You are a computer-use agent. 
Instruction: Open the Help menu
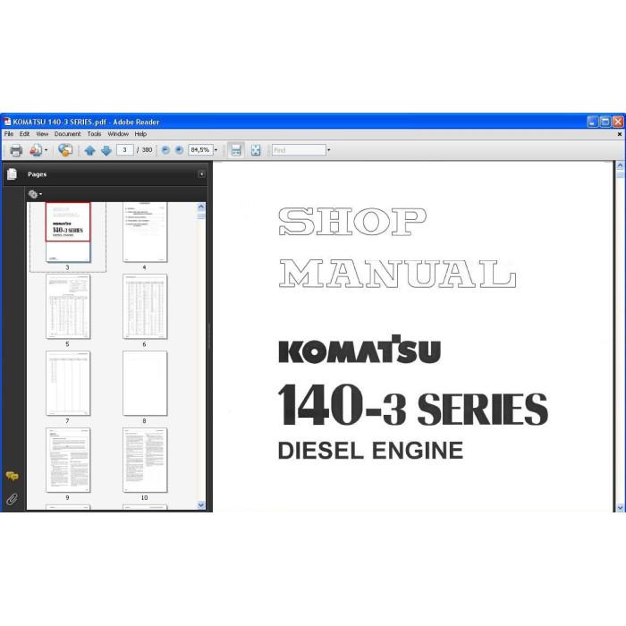coord(140,134)
